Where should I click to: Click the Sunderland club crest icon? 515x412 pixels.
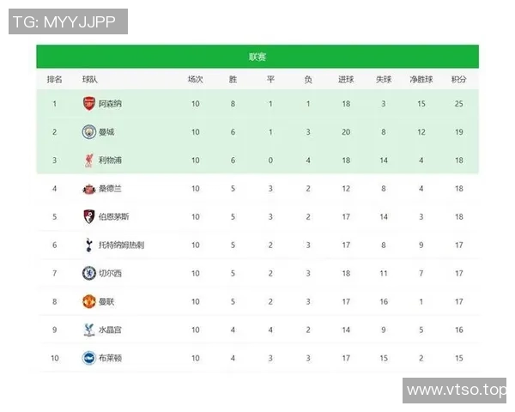(88, 189)
